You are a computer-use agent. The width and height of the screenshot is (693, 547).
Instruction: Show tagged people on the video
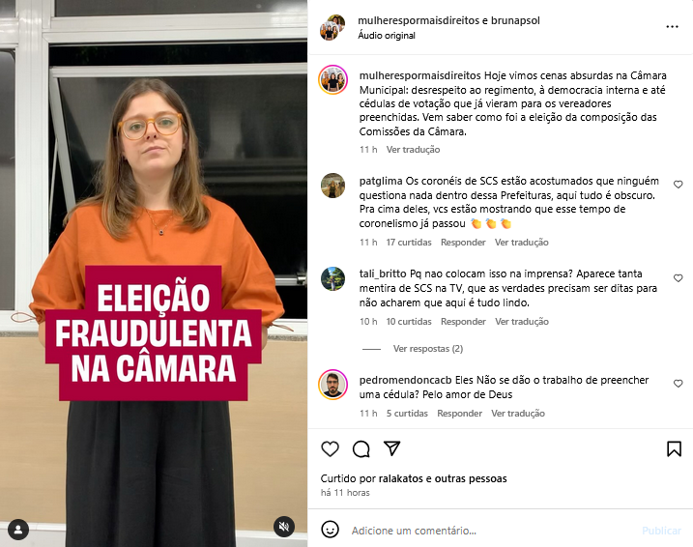[18, 530]
